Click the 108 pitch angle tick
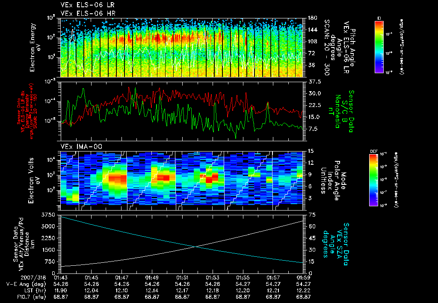The width and height of the screenshot is (438, 303). 313,42
